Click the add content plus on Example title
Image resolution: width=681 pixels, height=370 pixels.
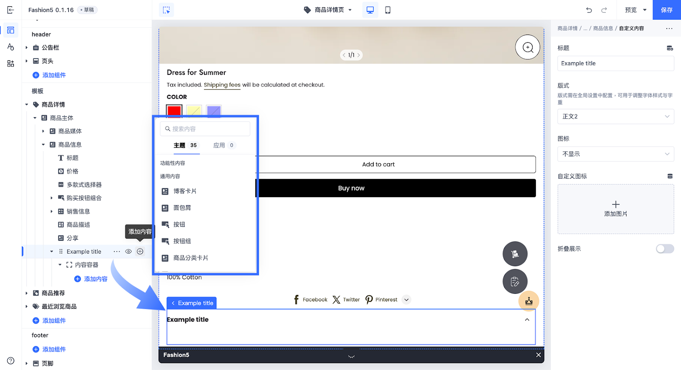point(140,252)
